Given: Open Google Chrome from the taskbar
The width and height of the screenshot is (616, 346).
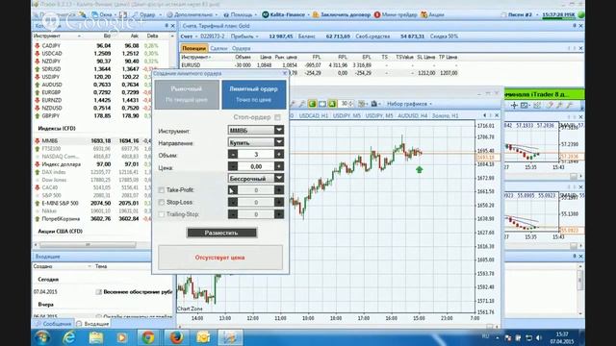Looking at the screenshot, I should click(x=148, y=337).
